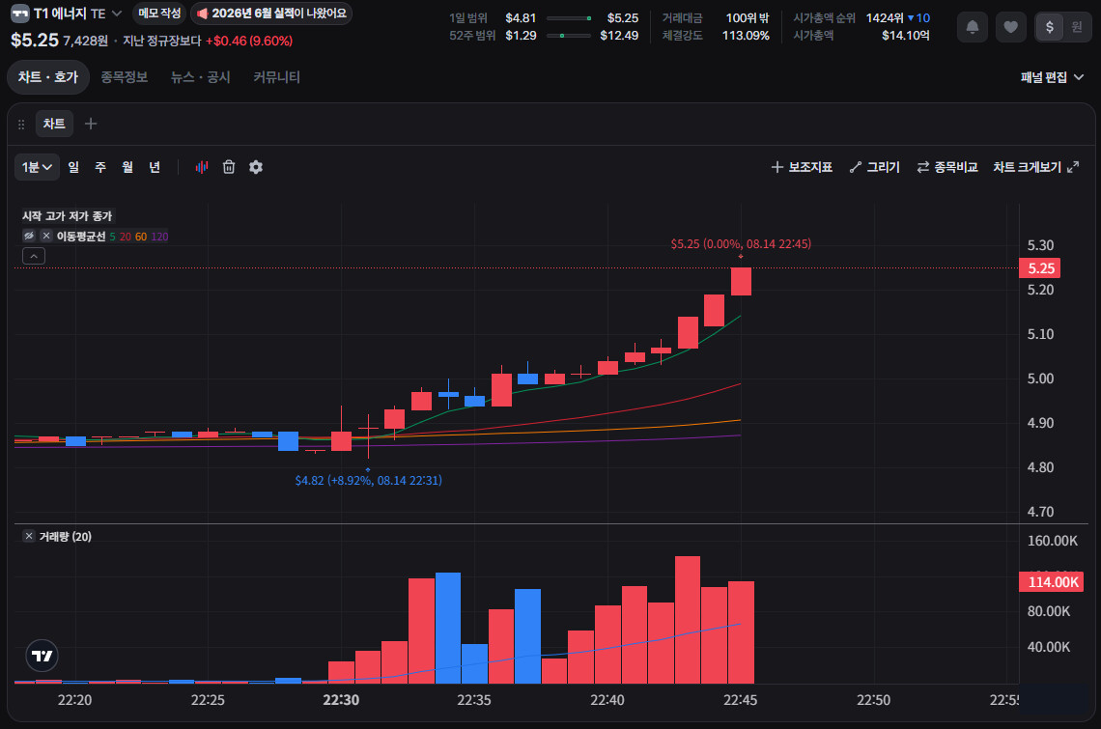Add stock to favorites with heart icon

pos(1010,27)
